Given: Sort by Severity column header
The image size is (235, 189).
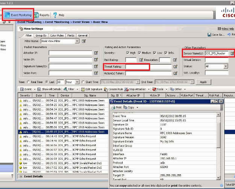Looking at the screenshot, I should click(x=25, y=95).
